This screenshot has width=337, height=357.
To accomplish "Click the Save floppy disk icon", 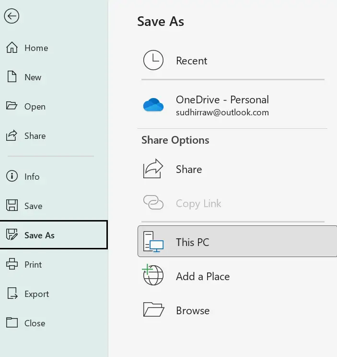I will [12, 206].
